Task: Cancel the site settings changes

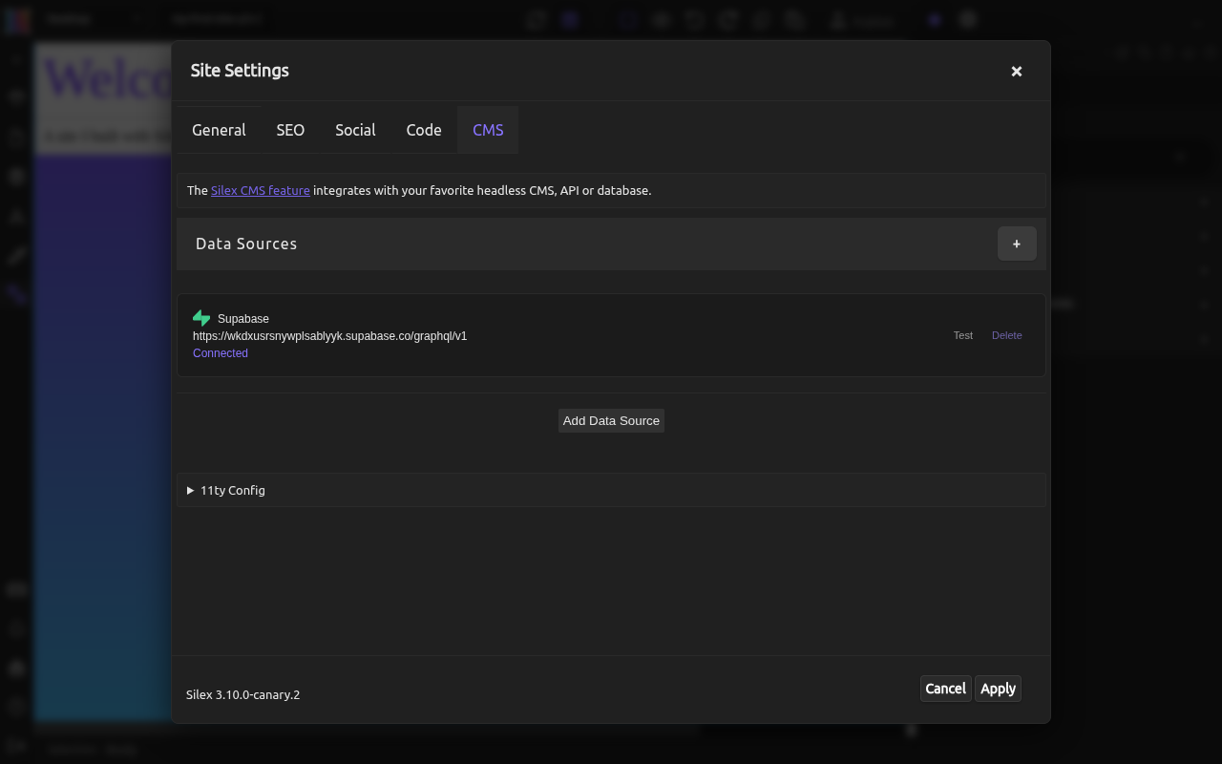Action: [x=945, y=689]
